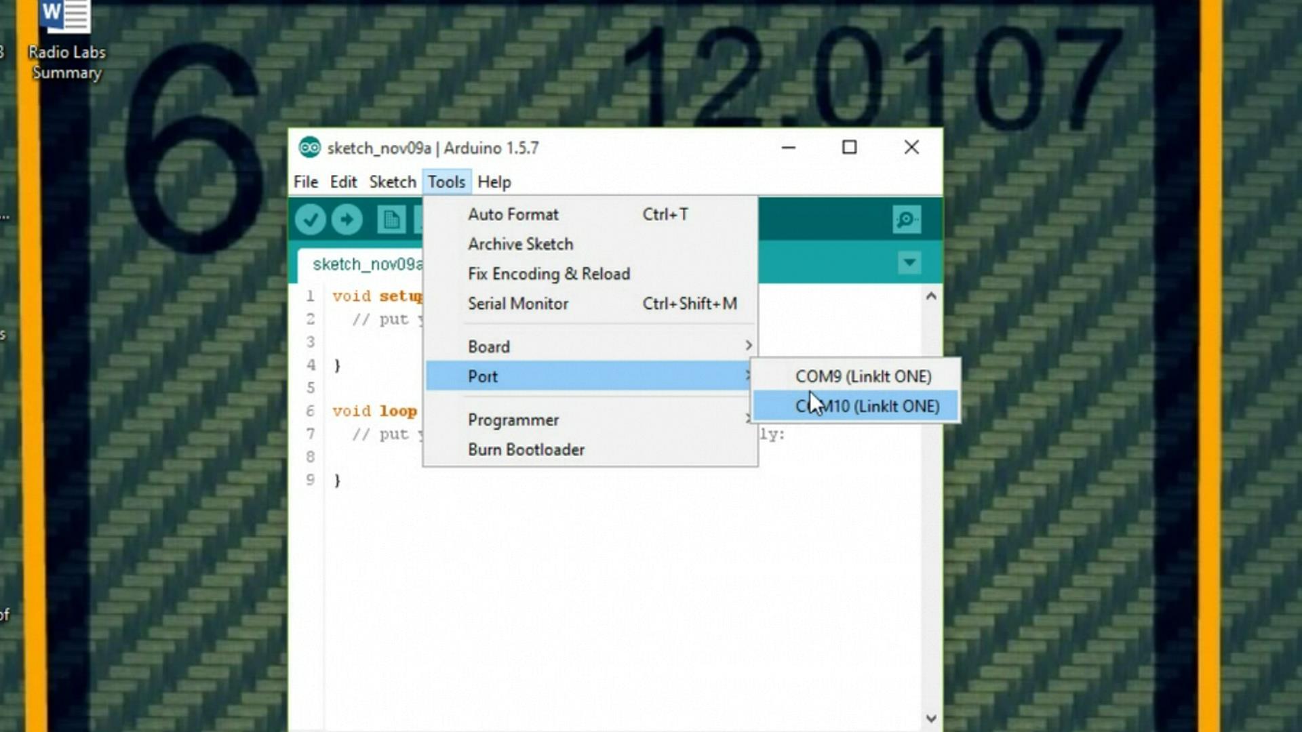Open the Radio Labs Summary desktop icon

point(66,41)
